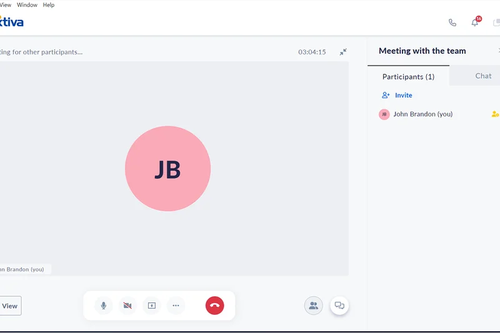
Task: Open the phone dialer icon
Action: tap(452, 22)
